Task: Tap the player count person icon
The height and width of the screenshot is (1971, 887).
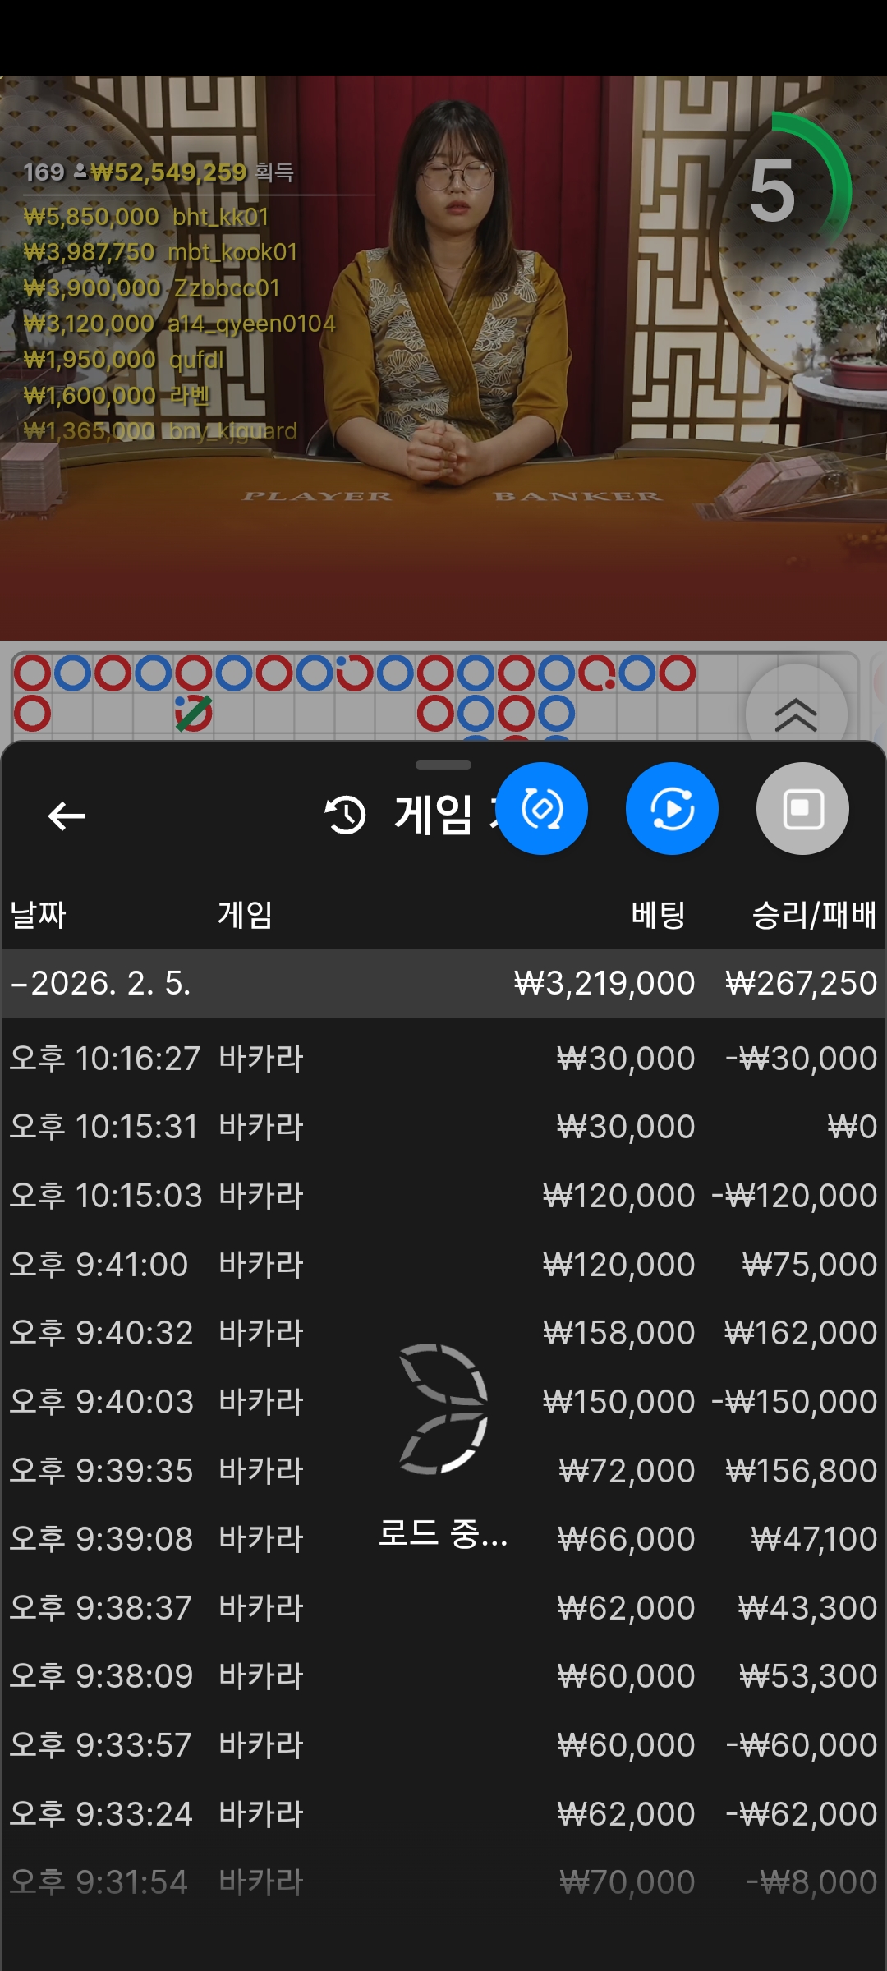Action: pyautogui.click(x=80, y=172)
